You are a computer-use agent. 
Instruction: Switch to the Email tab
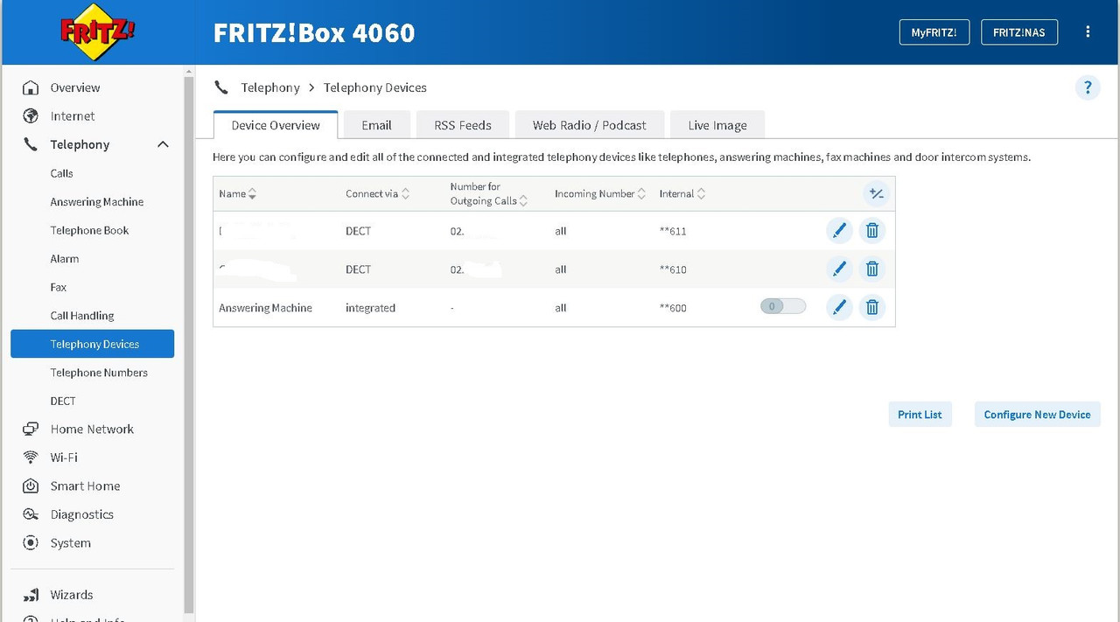[376, 125]
